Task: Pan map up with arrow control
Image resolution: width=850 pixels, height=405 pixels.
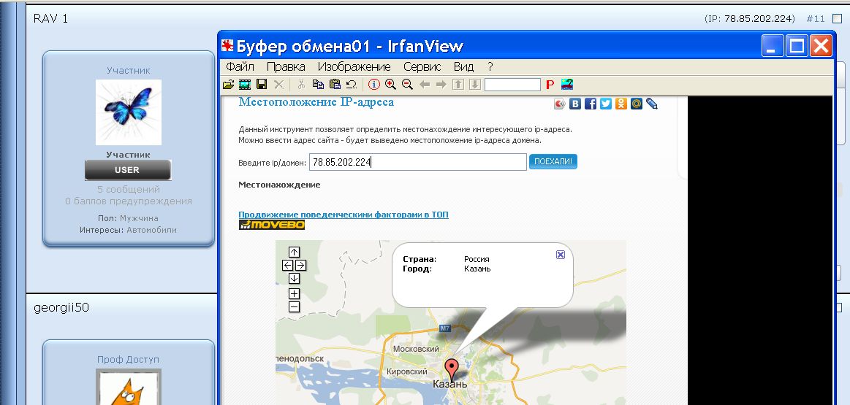Action: [x=294, y=252]
